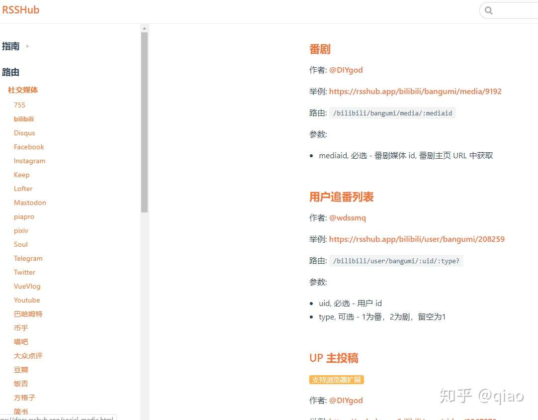Click the uid parameter description line
538x420 pixels.
pyautogui.click(x=351, y=303)
